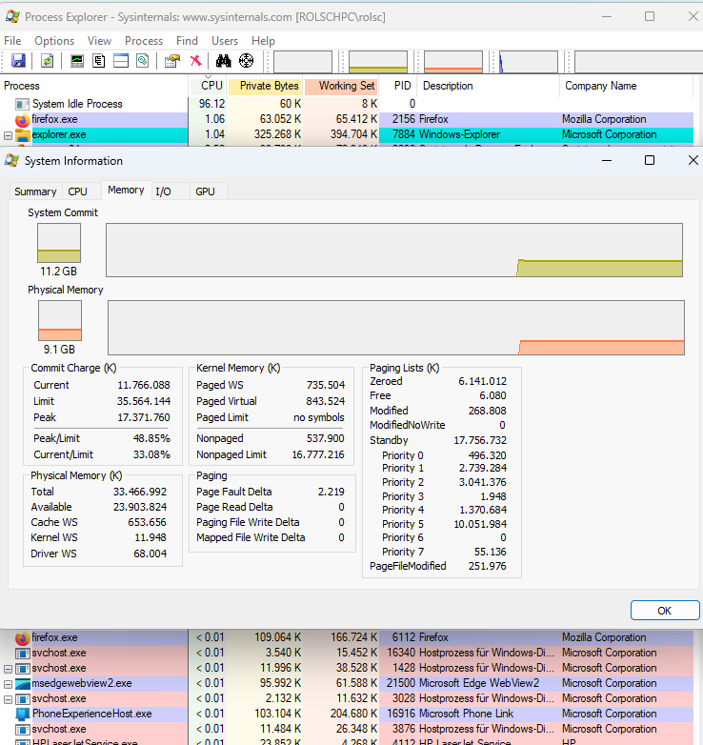Open the Users menu

point(225,41)
